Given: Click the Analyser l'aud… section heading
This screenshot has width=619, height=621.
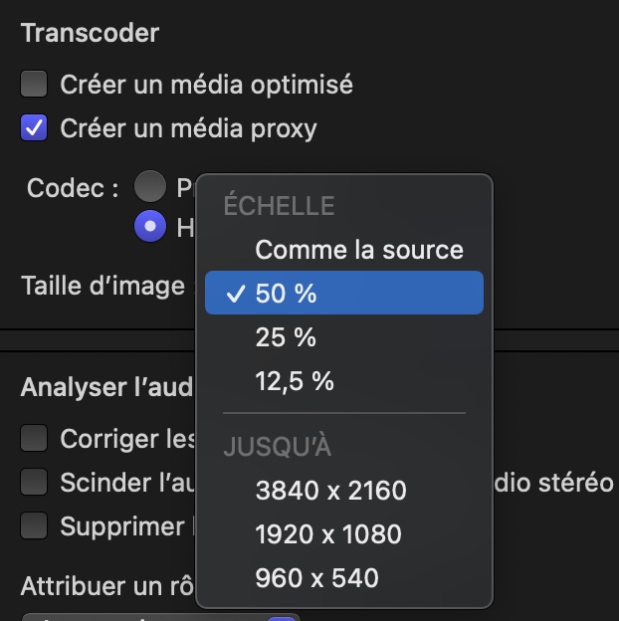Looking at the screenshot, I should pos(106,388).
